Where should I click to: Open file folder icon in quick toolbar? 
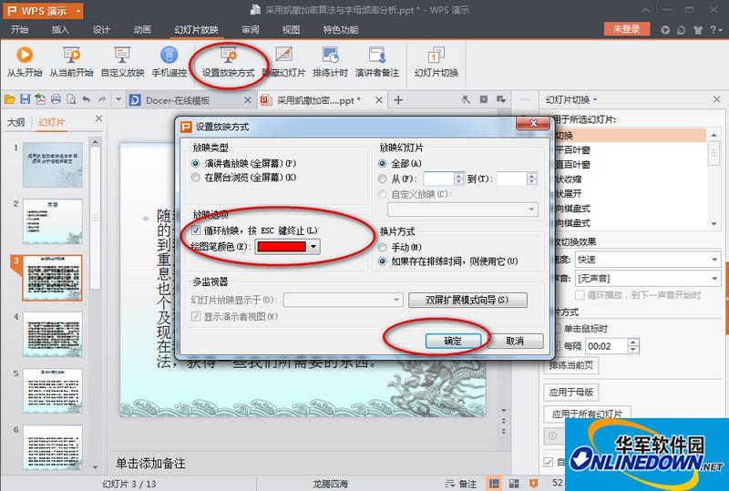tap(10, 99)
